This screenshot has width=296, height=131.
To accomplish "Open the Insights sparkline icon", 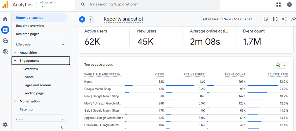I will [x=293, y=19].
